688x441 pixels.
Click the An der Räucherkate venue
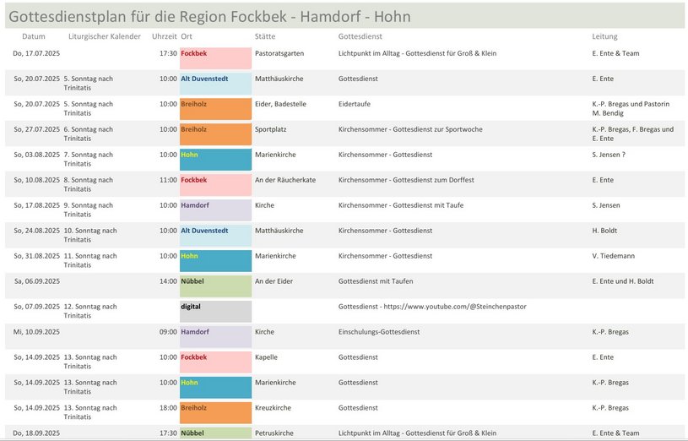[285, 180]
